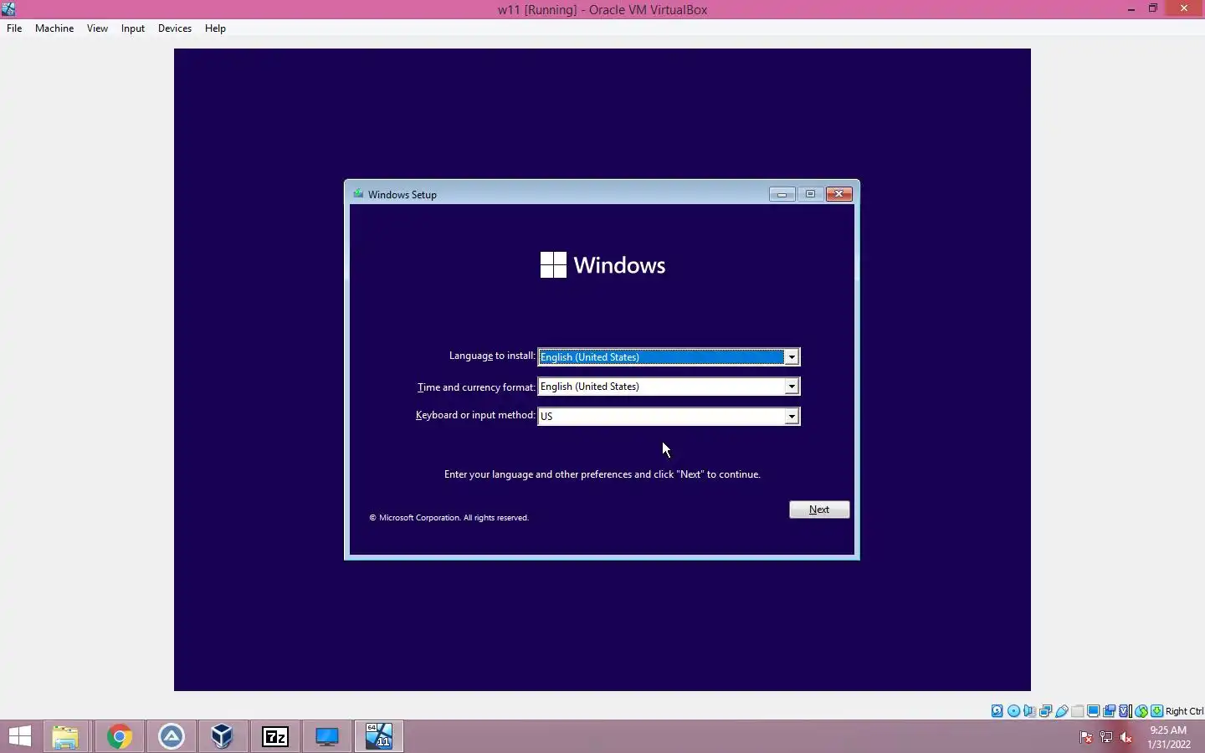
Task: Expand Time and currency format dropdown arrow
Action: tap(791, 387)
